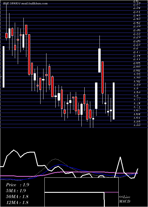Click the 2.08 price axis label
The width and height of the screenshot is (148, 207).
(x=136, y=63)
